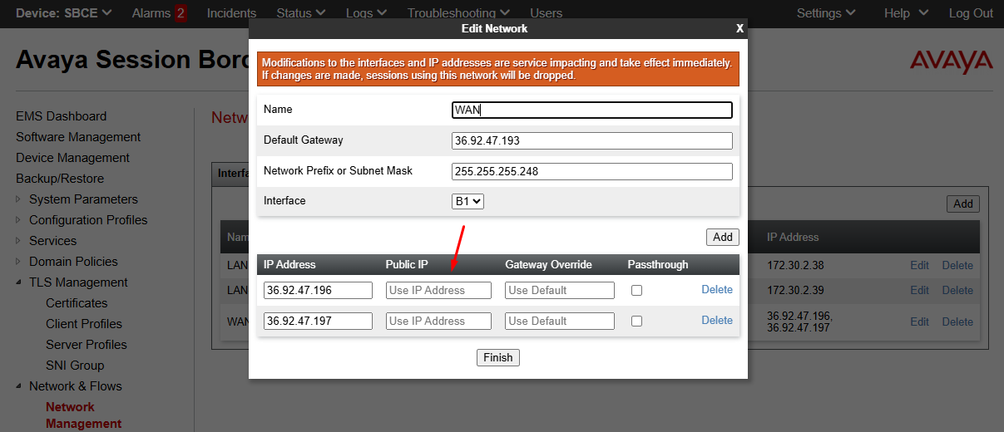
Task: Open the Settings menu
Action: click(x=825, y=13)
